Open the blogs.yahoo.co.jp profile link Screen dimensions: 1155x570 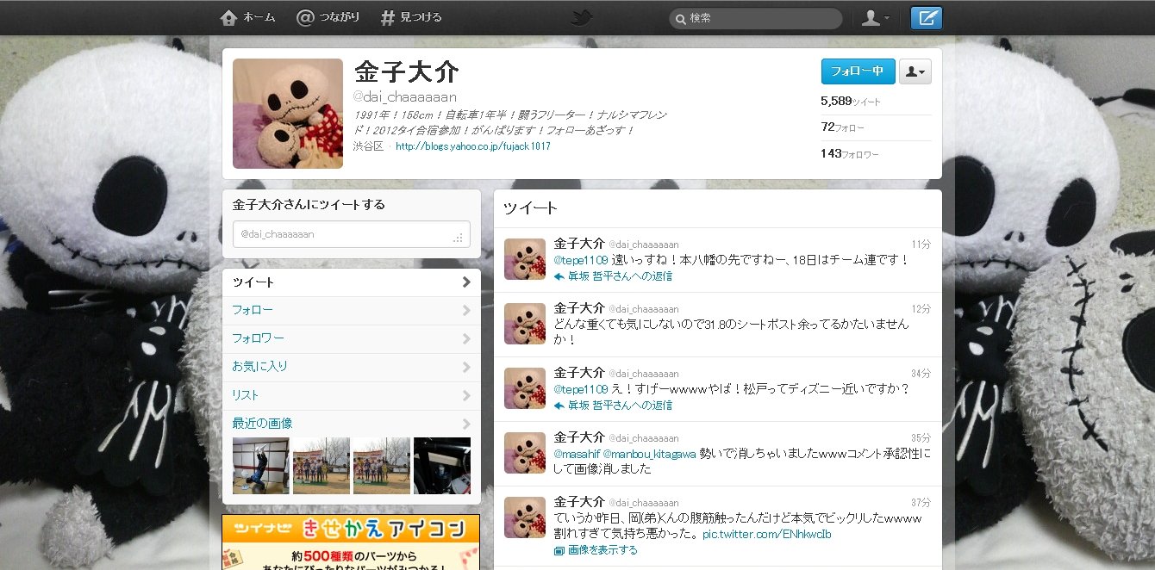click(472, 146)
